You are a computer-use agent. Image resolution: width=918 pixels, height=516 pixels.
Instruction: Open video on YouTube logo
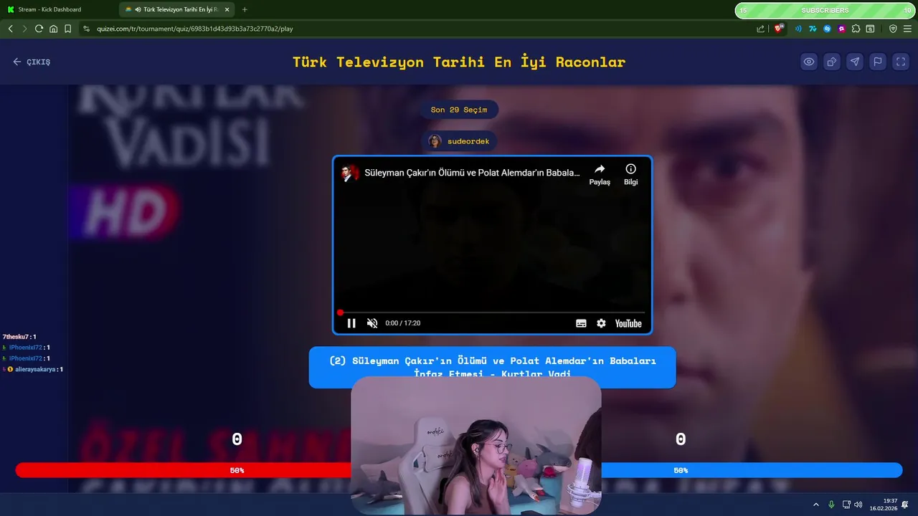pyautogui.click(x=628, y=323)
